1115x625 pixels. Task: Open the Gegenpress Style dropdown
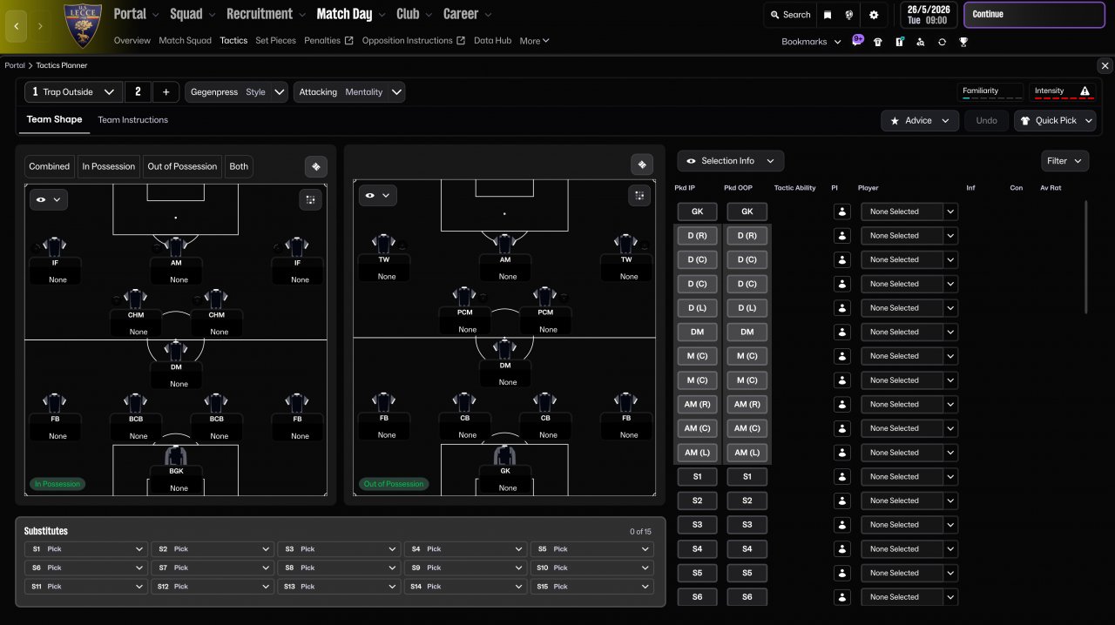238,92
